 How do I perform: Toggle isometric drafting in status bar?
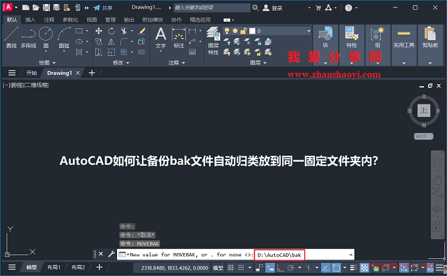point(308,267)
